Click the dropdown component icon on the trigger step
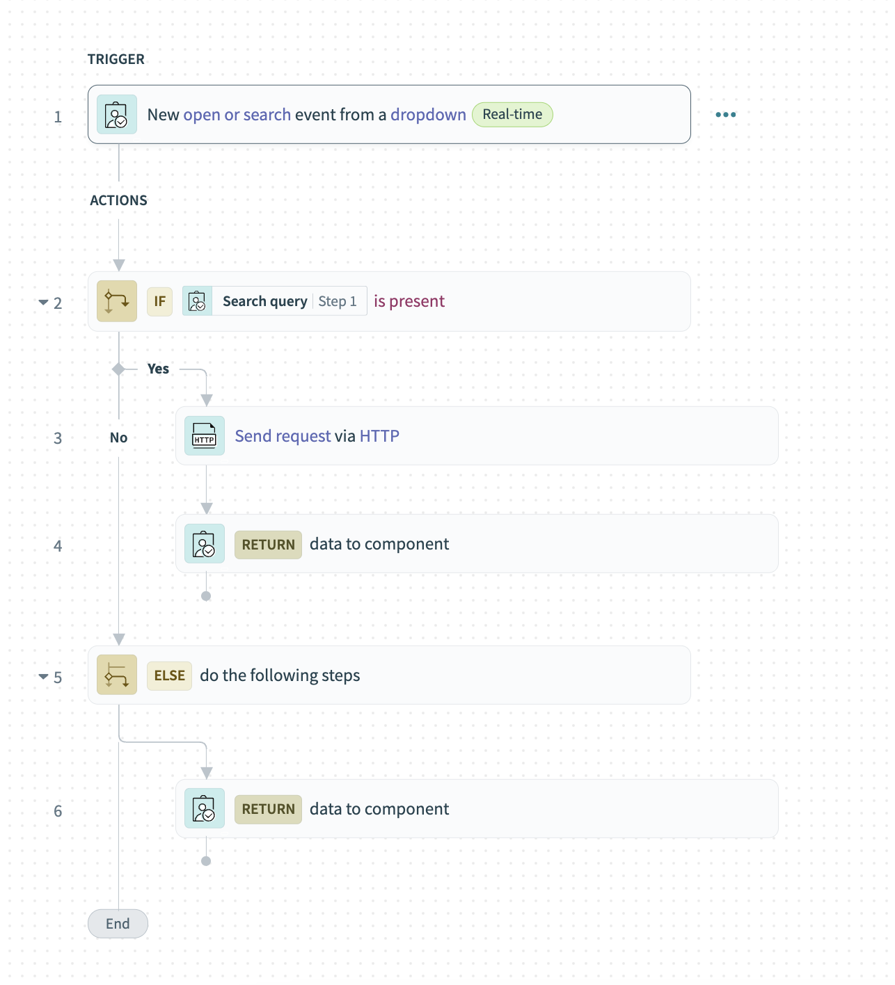 117,114
